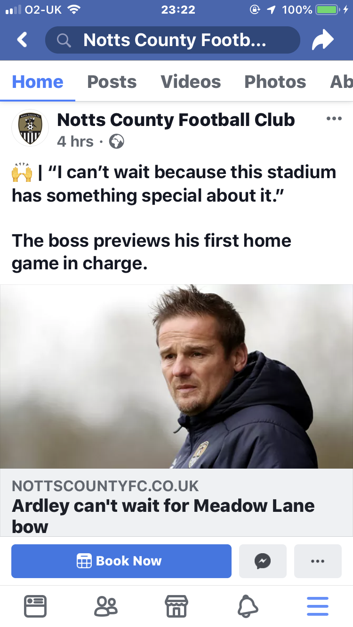This screenshot has height=627, width=353.
Task: Tap the back arrow in header
Action: [x=22, y=40]
